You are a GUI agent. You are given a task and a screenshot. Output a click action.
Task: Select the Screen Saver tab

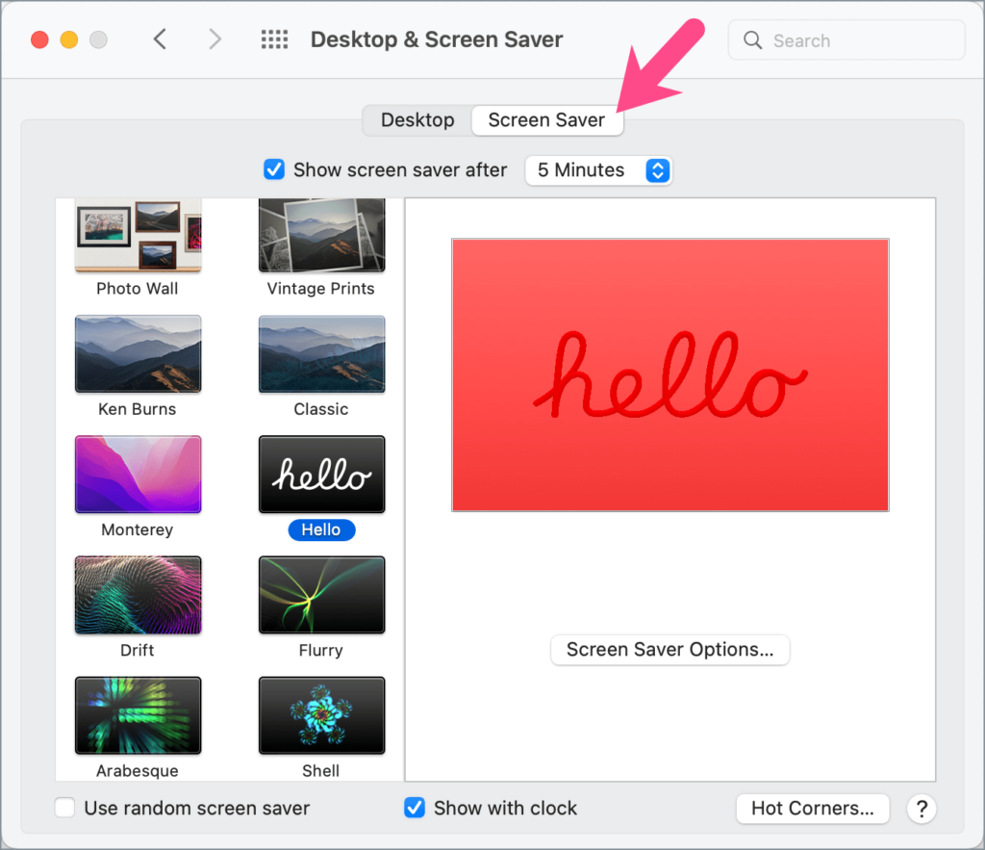click(x=546, y=120)
